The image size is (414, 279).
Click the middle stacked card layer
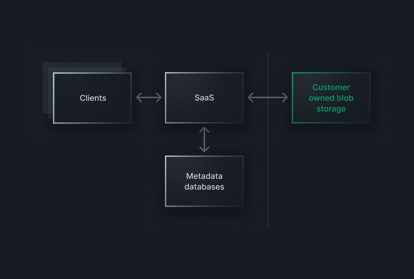coord(50,70)
